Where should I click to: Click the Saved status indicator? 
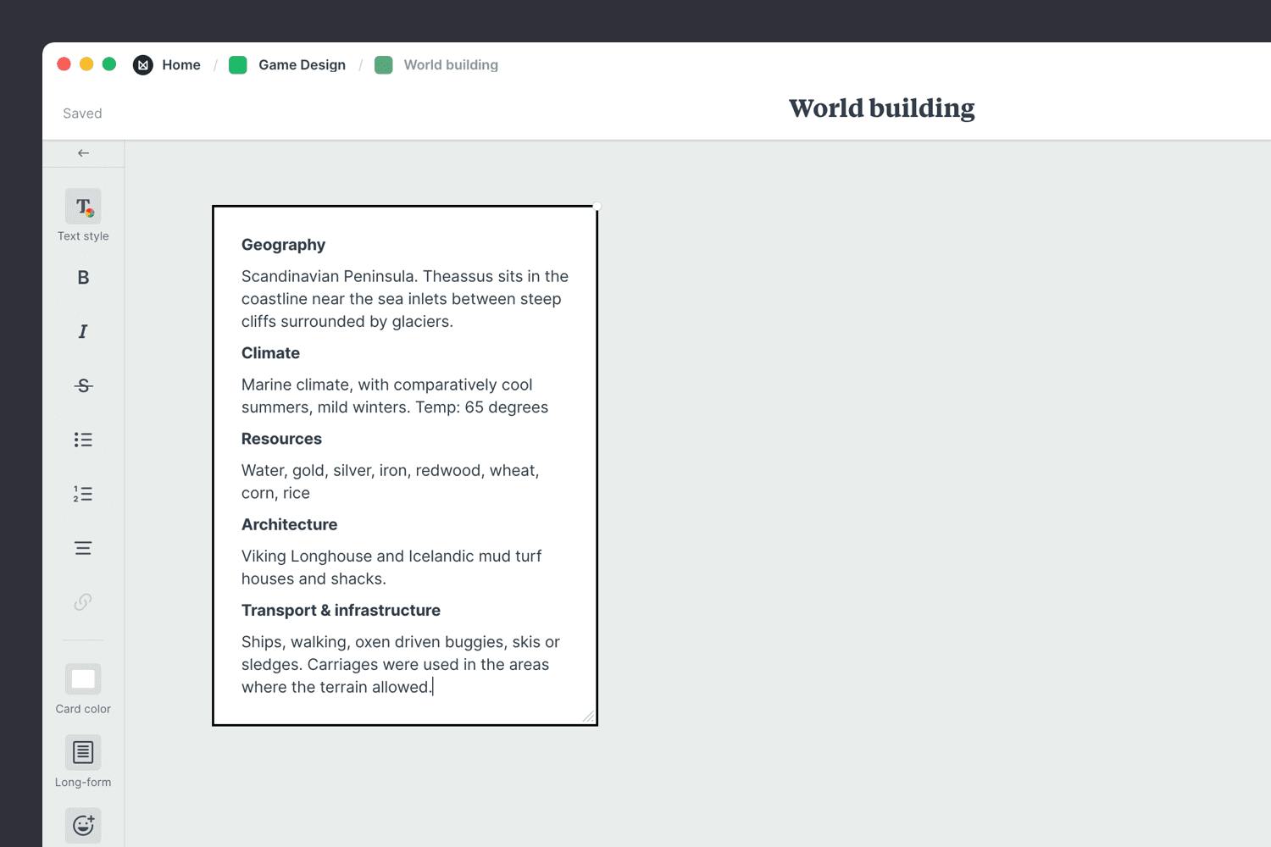[x=81, y=113]
